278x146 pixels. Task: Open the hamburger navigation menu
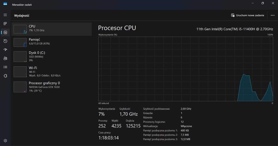5,15
